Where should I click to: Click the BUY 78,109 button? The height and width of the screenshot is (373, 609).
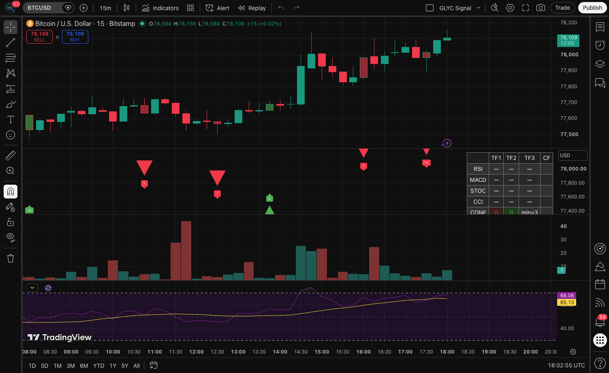[75, 36]
